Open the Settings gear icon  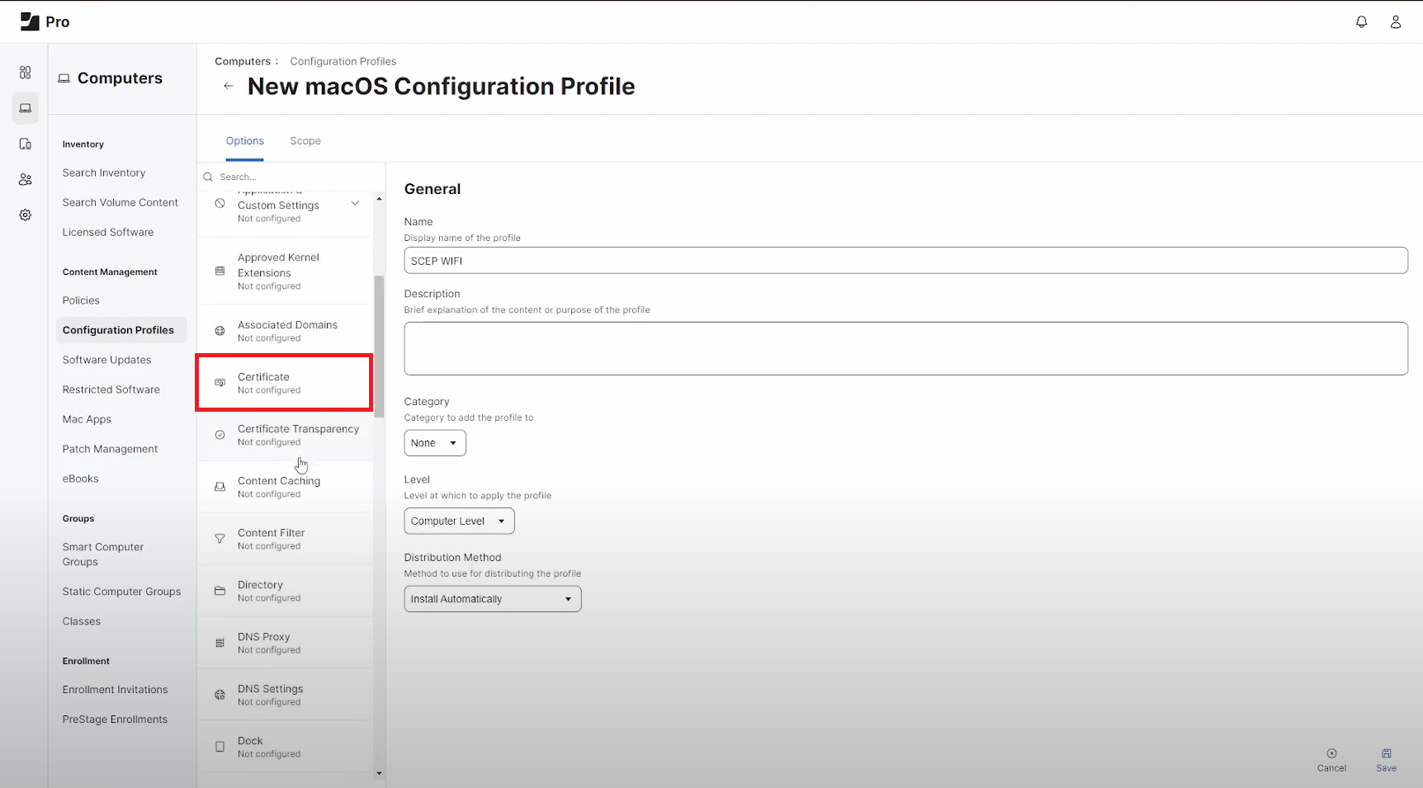coord(26,215)
